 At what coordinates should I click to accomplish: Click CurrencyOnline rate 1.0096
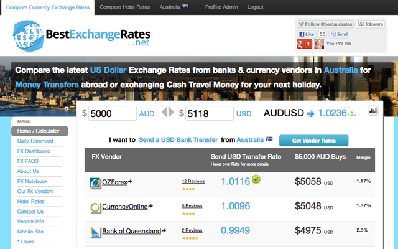(x=236, y=206)
